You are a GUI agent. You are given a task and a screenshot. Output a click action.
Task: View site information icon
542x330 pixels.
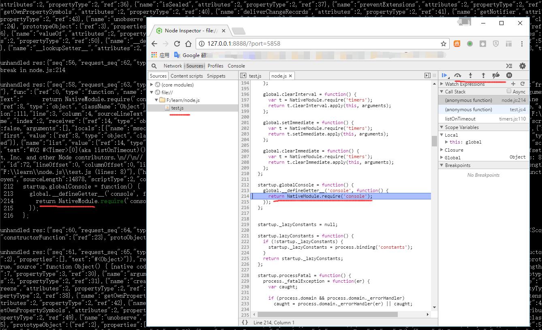(202, 44)
